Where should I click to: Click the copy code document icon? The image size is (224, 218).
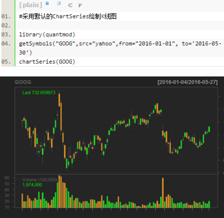coord(59,3)
